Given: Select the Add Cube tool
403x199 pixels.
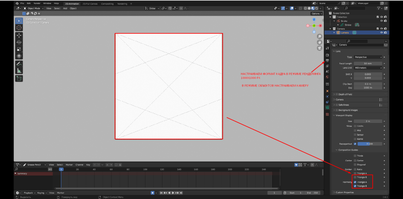Looking at the screenshot, I should tap(19, 78).
